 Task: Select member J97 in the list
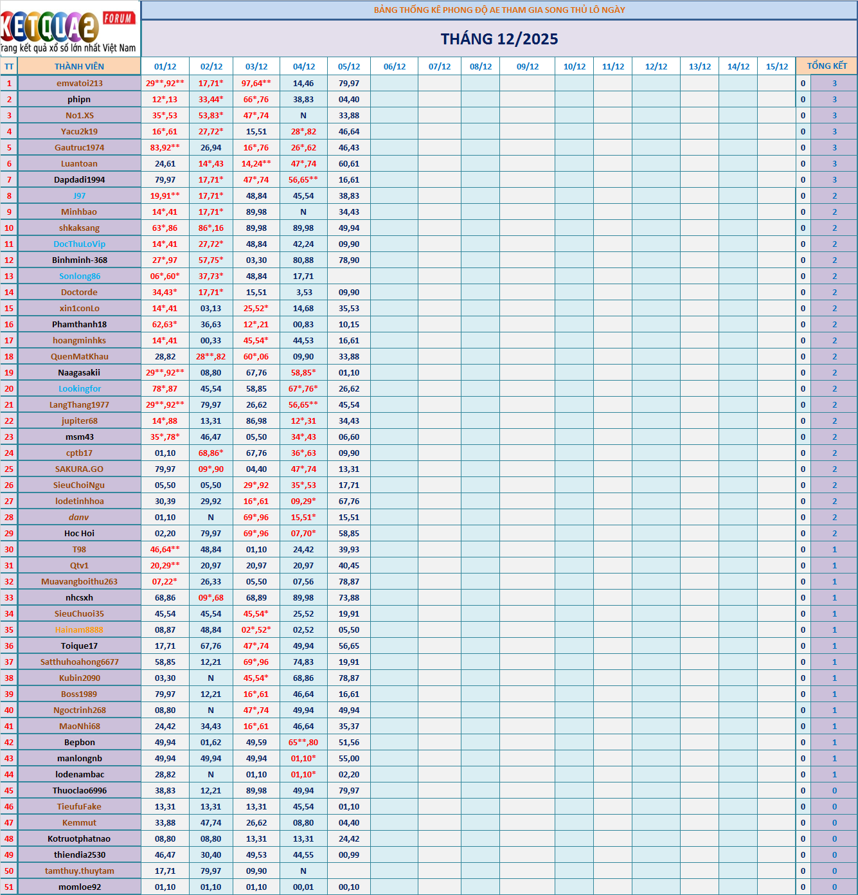tap(79, 195)
